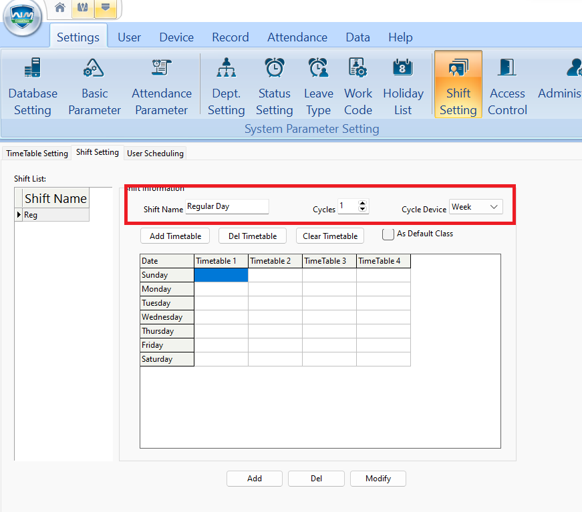Click the Clear Timetable button
The height and width of the screenshot is (512, 582).
click(330, 236)
